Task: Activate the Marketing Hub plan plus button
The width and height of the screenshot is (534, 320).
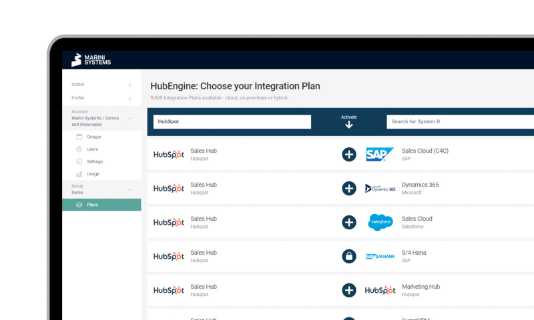Action: [x=348, y=291]
